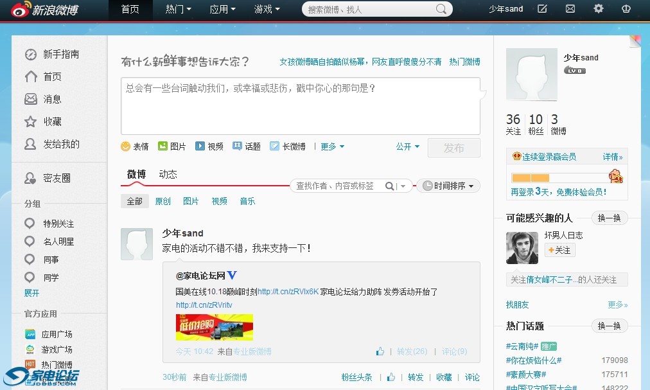Open the 时间排序 sort dropdown
This screenshot has width=650, height=390.
pyautogui.click(x=448, y=186)
